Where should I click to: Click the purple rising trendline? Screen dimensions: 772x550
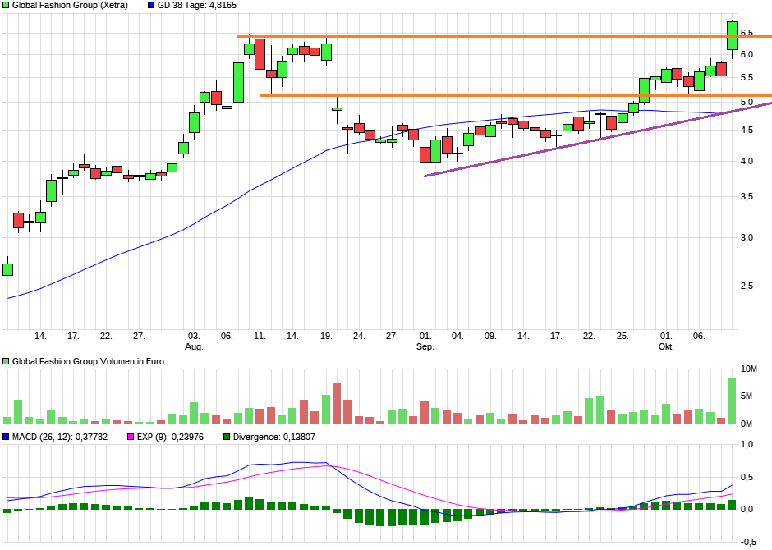coord(598,140)
